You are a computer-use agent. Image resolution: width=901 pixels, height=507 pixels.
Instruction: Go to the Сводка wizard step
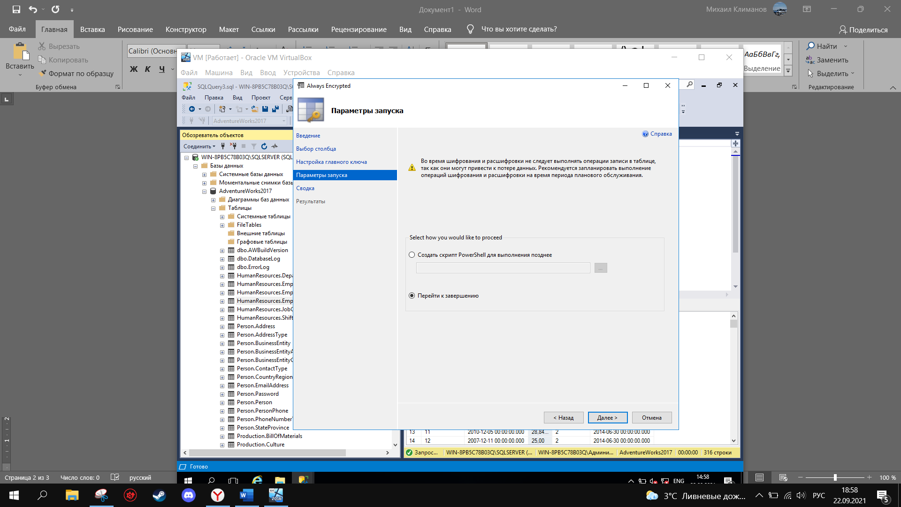(305, 188)
